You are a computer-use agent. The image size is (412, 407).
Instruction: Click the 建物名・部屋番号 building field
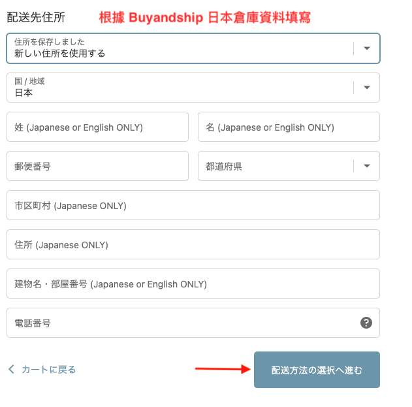[x=193, y=284]
